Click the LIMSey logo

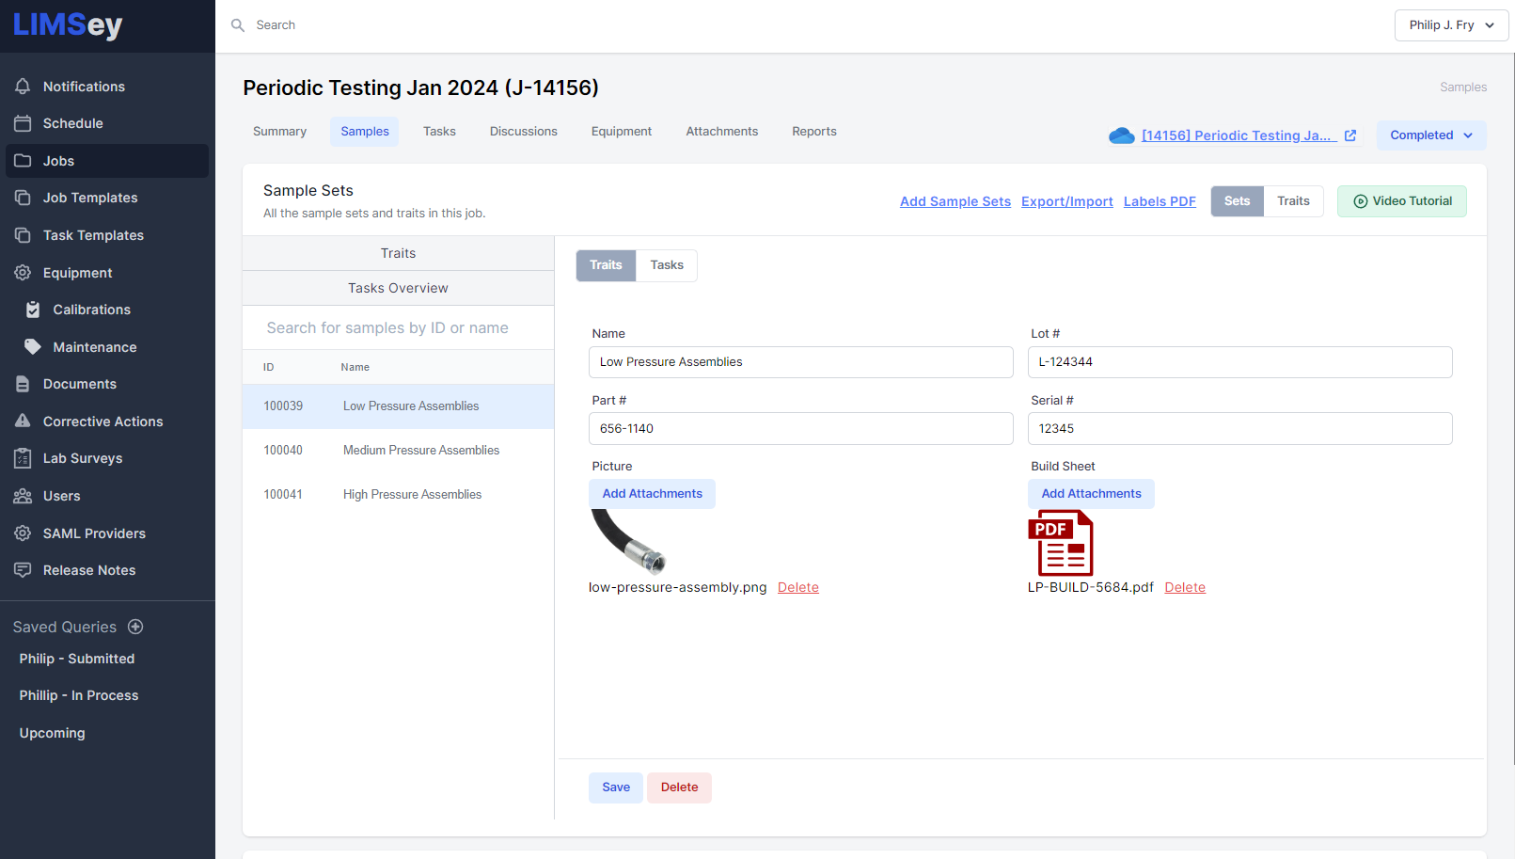click(68, 25)
